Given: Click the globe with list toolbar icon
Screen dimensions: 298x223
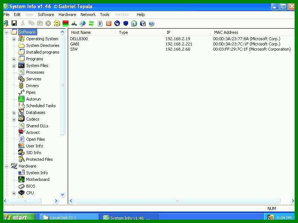Looking at the screenshot, I should point(134,23).
